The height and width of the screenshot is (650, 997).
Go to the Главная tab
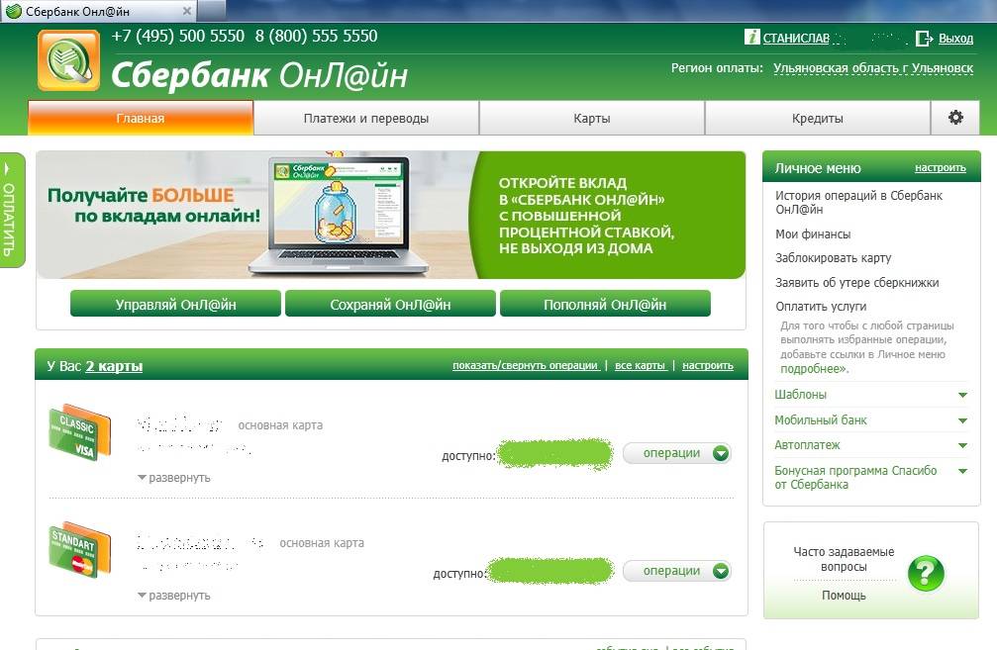[x=141, y=118]
